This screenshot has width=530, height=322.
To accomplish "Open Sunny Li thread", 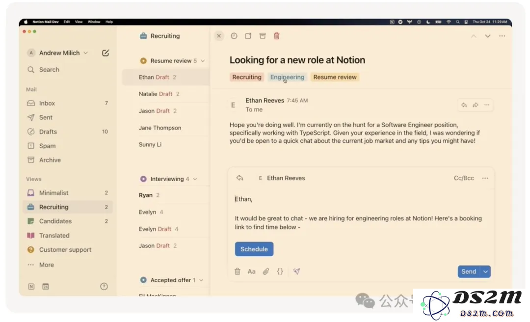I will click(166, 144).
